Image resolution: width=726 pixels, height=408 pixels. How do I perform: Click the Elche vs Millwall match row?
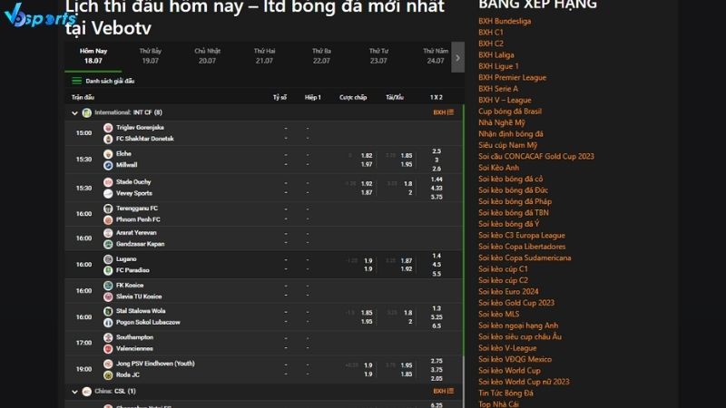coord(263,160)
